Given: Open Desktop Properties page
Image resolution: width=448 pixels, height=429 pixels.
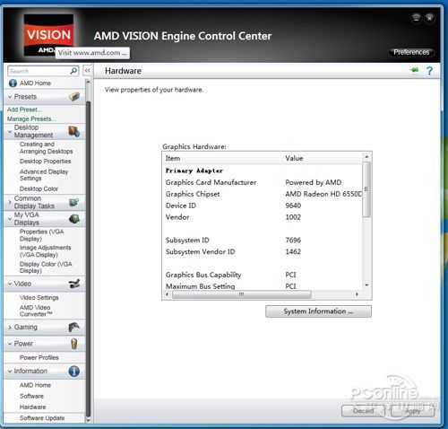Looking at the screenshot, I should click(x=46, y=162).
